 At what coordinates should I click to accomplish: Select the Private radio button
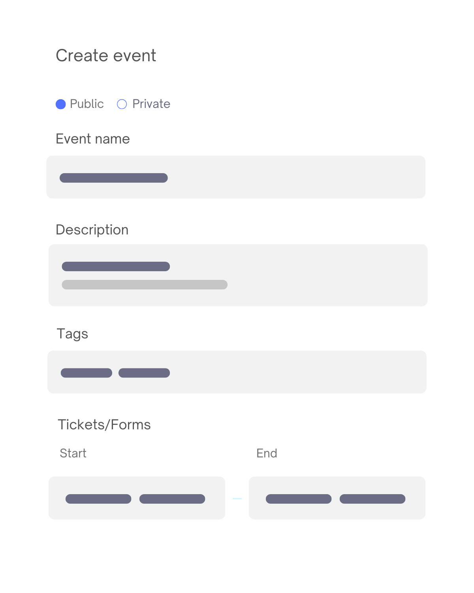tap(122, 104)
